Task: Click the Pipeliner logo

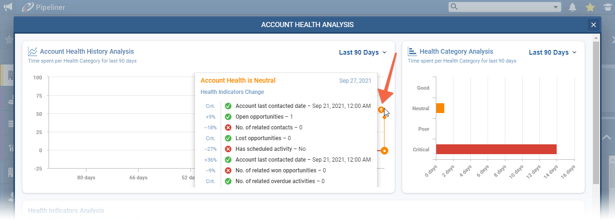Action: [43, 7]
